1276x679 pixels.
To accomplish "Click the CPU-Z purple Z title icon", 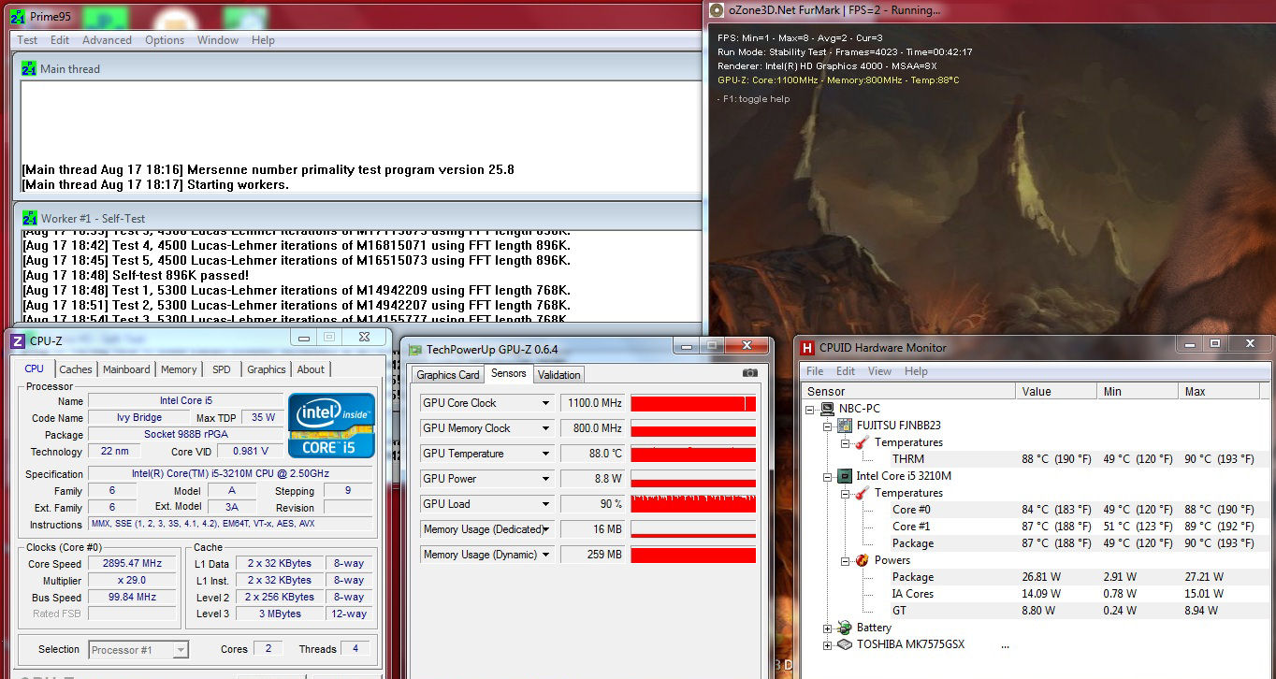I will 18,340.
